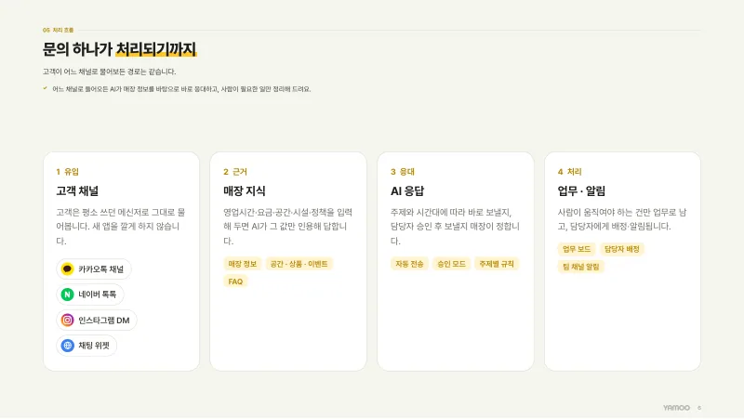Screen dimensions: 744x419
Task: Click the highlighted 처리되기까지 title text
Action: [156, 49]
